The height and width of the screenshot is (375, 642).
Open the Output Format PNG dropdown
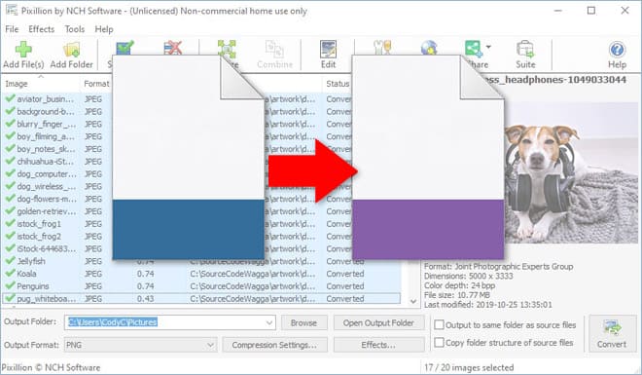(x=210, y=345)
